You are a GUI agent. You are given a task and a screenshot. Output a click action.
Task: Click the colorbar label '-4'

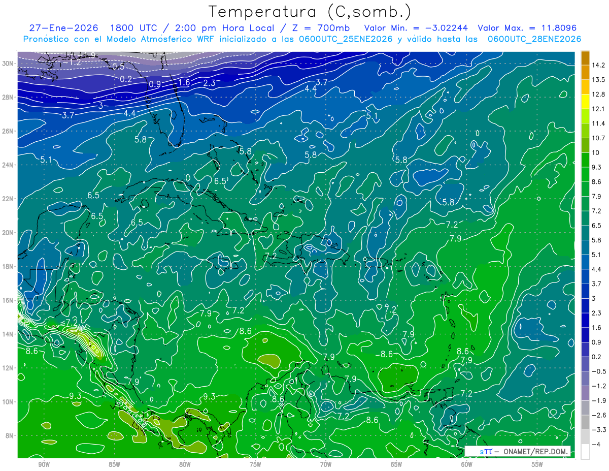[595, 444]
